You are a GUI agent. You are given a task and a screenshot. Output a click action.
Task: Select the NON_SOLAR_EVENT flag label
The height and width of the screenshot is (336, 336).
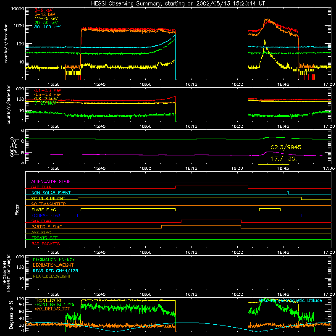tap(51, 193)
